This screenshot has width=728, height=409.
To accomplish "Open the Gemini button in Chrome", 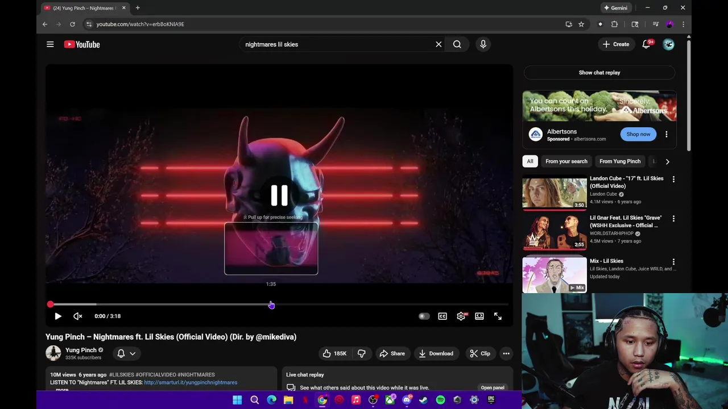I will tap(616, 8).
